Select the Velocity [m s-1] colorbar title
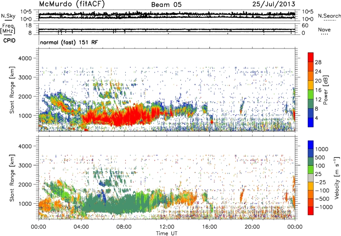 coord(337,178)
